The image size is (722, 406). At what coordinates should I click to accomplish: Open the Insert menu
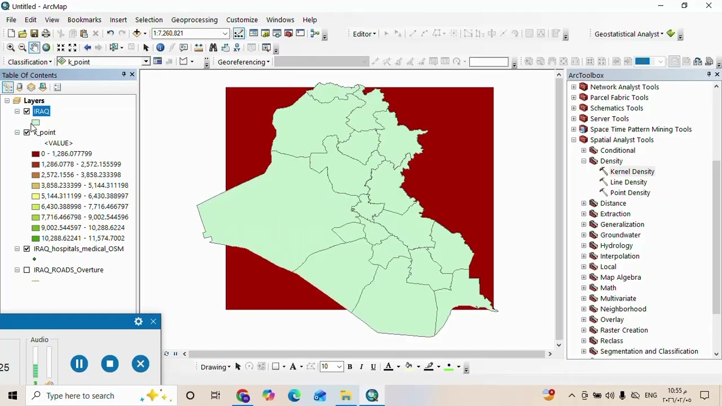118,20
